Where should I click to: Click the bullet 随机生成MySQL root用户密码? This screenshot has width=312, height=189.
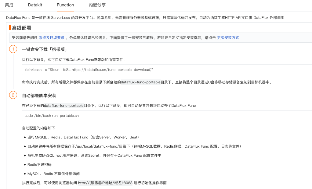pyautogui.click(x=94, y=156)
